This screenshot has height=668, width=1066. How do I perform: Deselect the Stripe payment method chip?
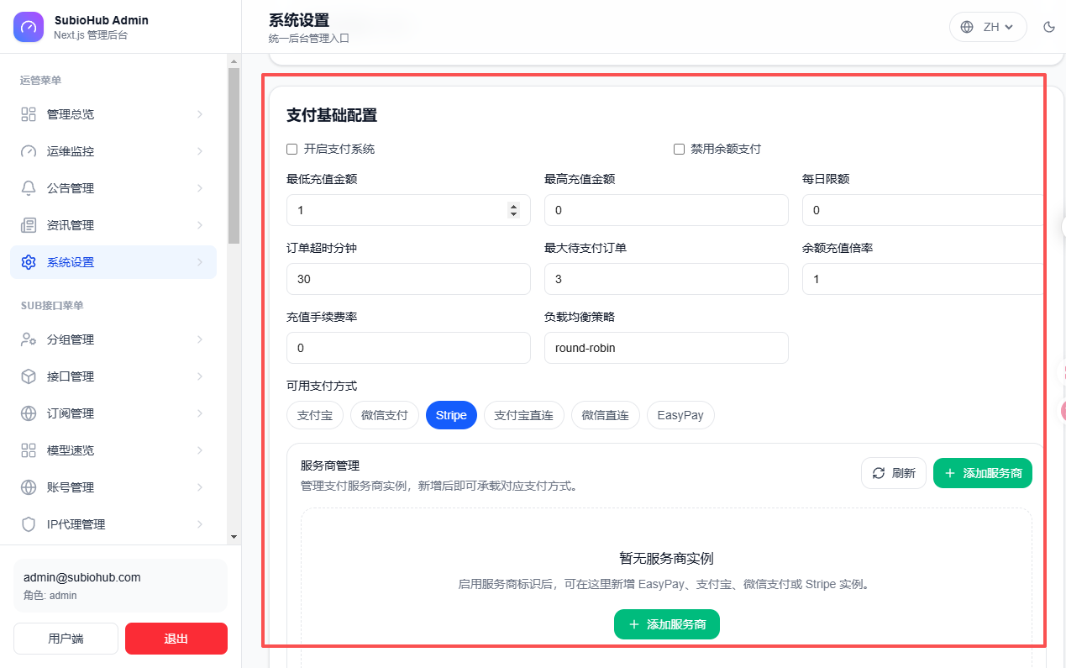[x=451, y=415]
